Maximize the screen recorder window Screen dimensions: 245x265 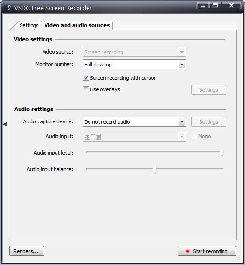pos(215,5)
